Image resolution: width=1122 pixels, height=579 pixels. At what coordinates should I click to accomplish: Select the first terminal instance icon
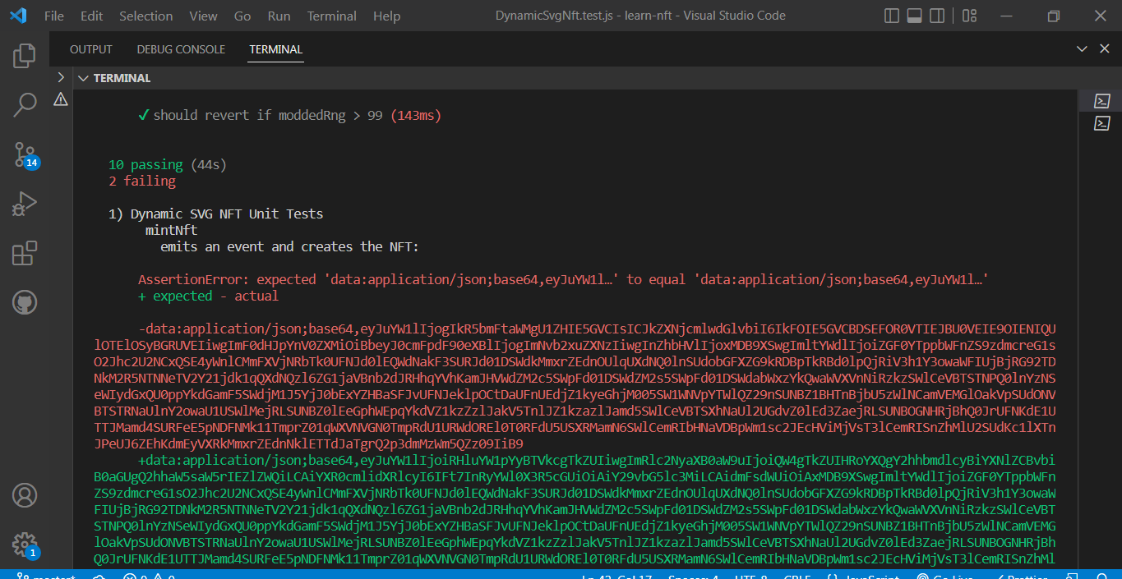[x=1102, y=101]
